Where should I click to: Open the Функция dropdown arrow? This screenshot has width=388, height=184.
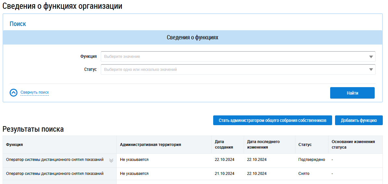(x=371, y=57)
